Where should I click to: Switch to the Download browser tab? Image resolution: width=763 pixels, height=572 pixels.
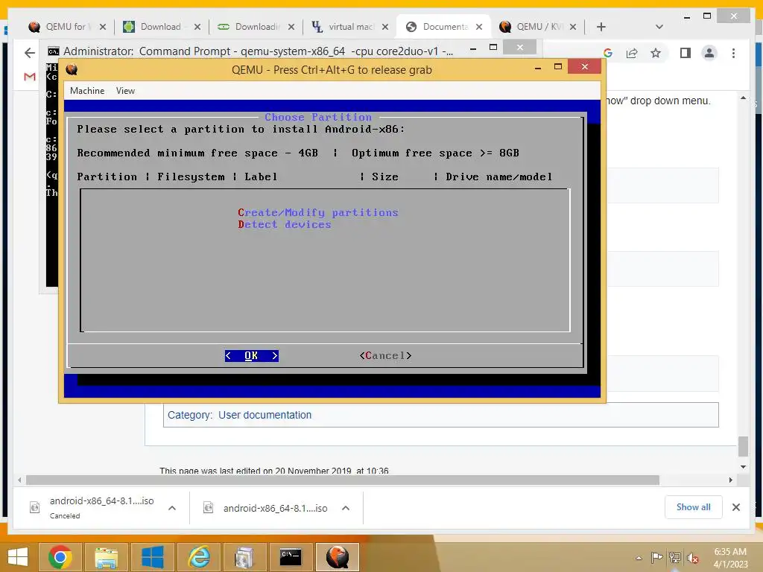click(x=161, y=27)
